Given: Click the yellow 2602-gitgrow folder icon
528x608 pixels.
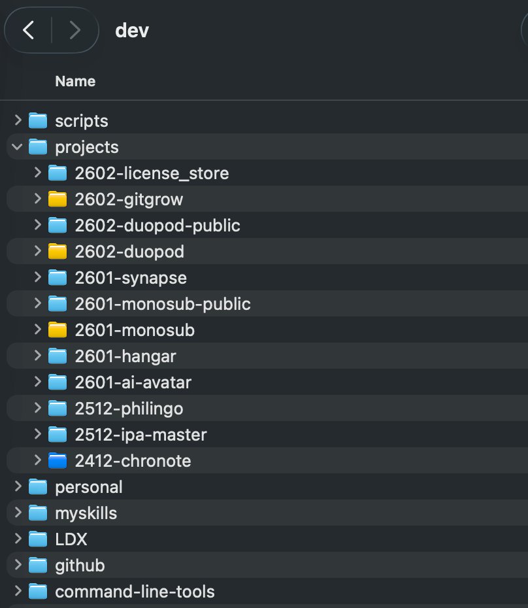Looking at the screenshot, I should [58, 199].
